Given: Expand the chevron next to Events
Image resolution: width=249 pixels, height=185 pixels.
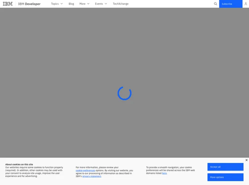Looking at the screenshot, I should point(106,4).
